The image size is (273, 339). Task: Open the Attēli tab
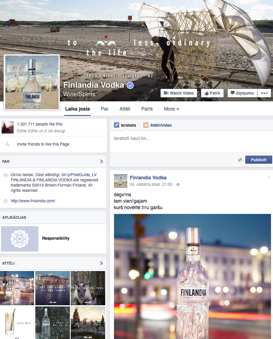[125, 109]
